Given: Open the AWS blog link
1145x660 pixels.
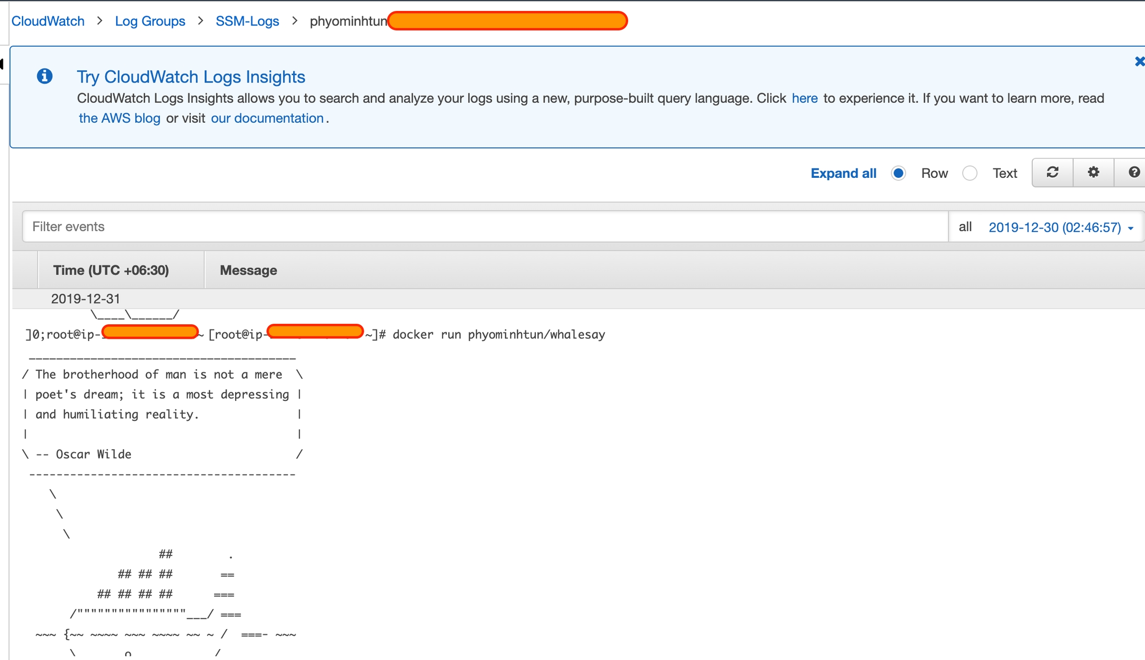Looking at the screenshot, I should click(119, 118).
